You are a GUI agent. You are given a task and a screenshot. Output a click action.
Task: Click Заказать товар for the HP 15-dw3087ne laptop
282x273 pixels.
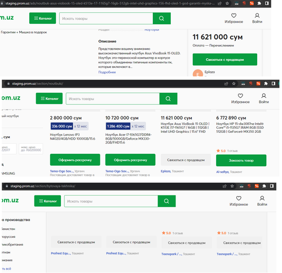pyautogui.click(x=241, y=161)
